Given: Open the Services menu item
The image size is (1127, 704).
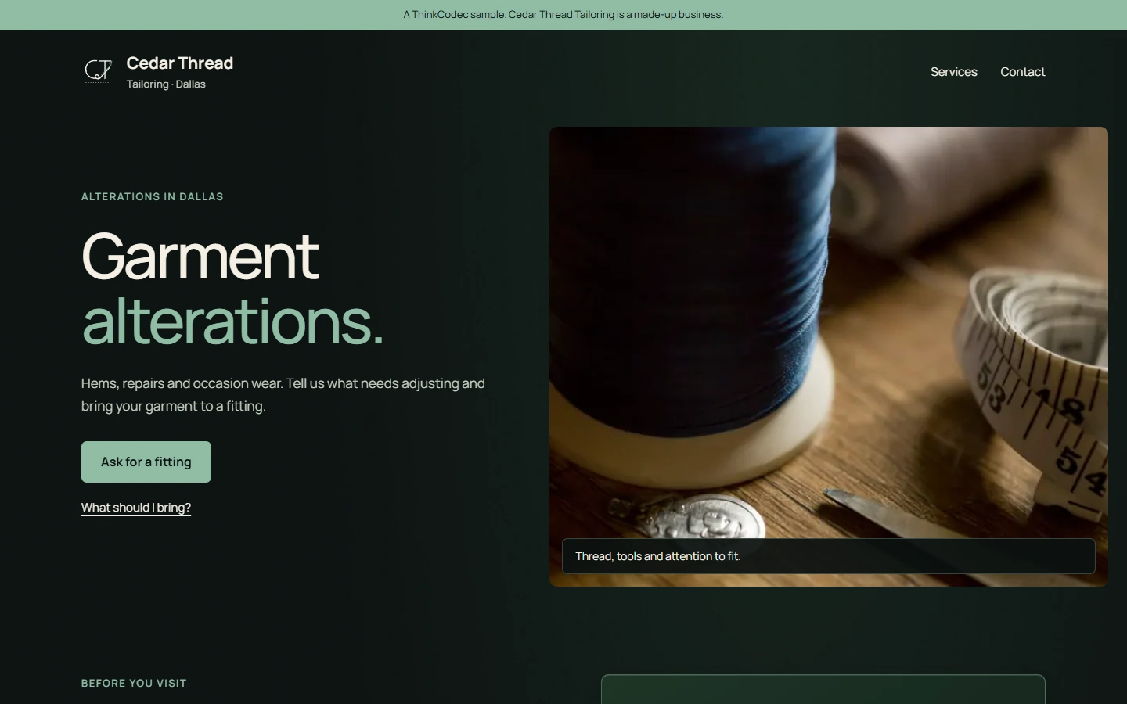Looking at the screenshot, I should [953, 72].
